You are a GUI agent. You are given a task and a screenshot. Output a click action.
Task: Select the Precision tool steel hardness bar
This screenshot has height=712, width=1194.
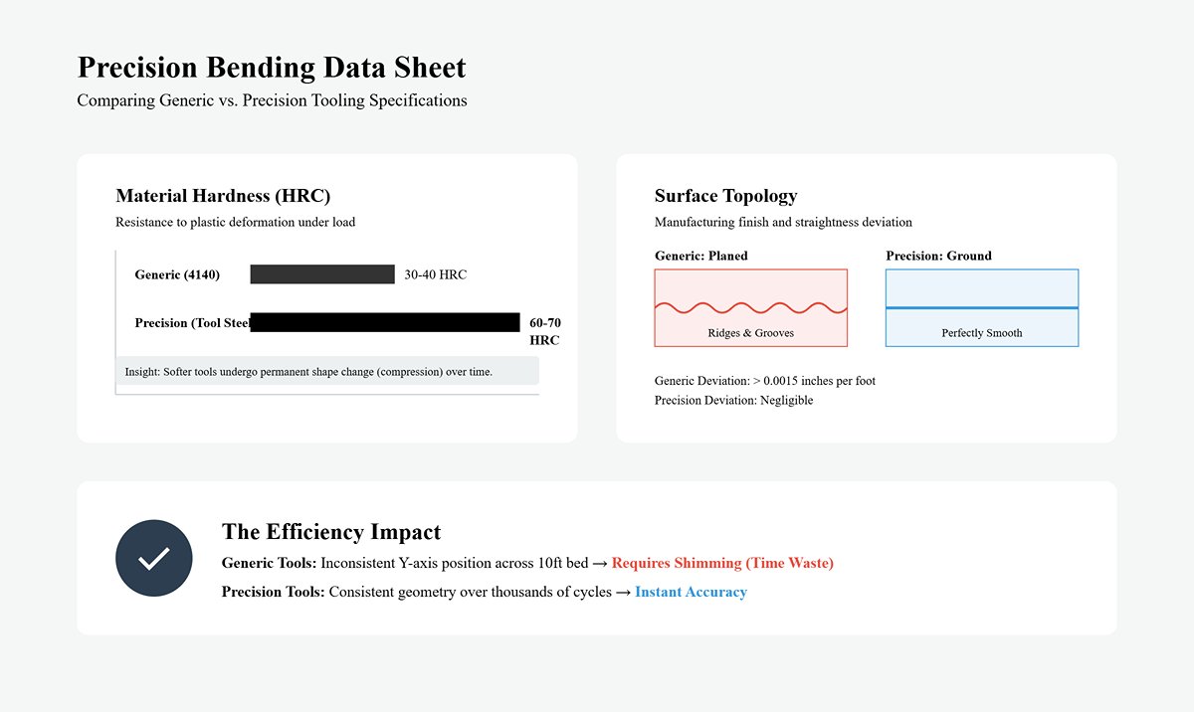[385, 322]
